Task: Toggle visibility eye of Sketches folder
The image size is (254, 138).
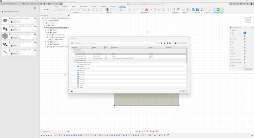Action: click(x=48, y=42)
